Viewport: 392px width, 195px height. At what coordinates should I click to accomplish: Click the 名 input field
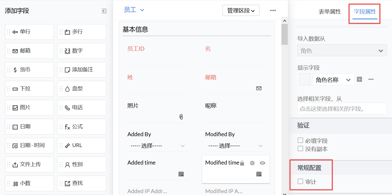[236, 60]
